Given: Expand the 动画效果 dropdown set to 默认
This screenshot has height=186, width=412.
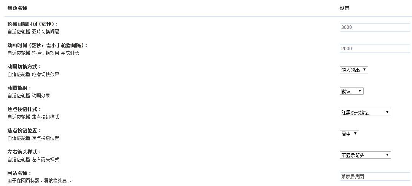Looking at the screenshot, I should click(x=352, y=91).
